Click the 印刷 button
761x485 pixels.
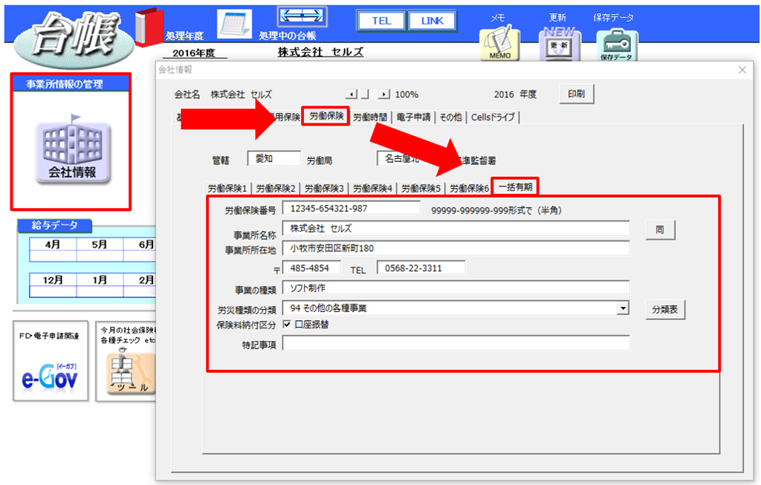[x=577, y=94]
